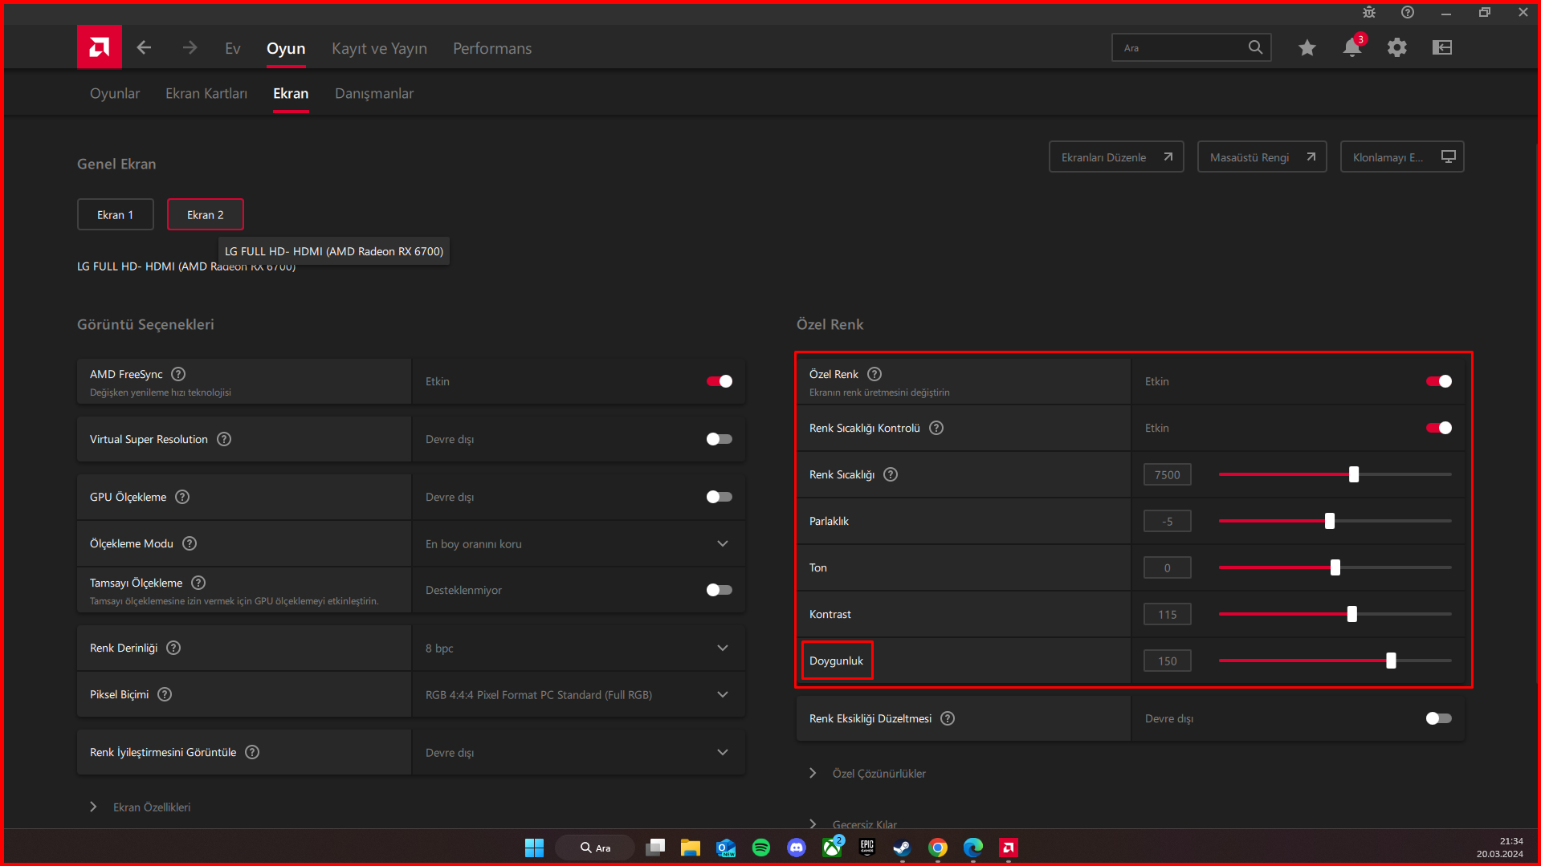Open settings gear icon

pyautogui.click(x=1397, y=47)
